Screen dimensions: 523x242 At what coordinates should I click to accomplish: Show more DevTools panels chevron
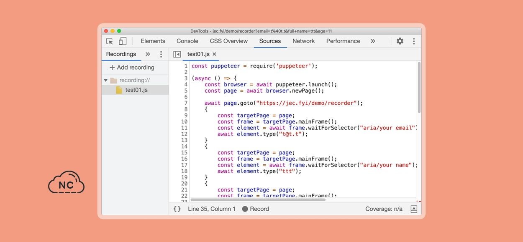tap(373, 41)
